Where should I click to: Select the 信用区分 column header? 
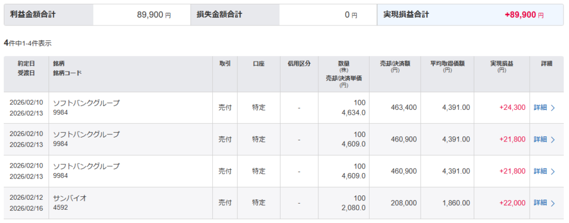(x=299, y=64)
